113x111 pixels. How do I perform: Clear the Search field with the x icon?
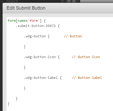pos(62,1)
